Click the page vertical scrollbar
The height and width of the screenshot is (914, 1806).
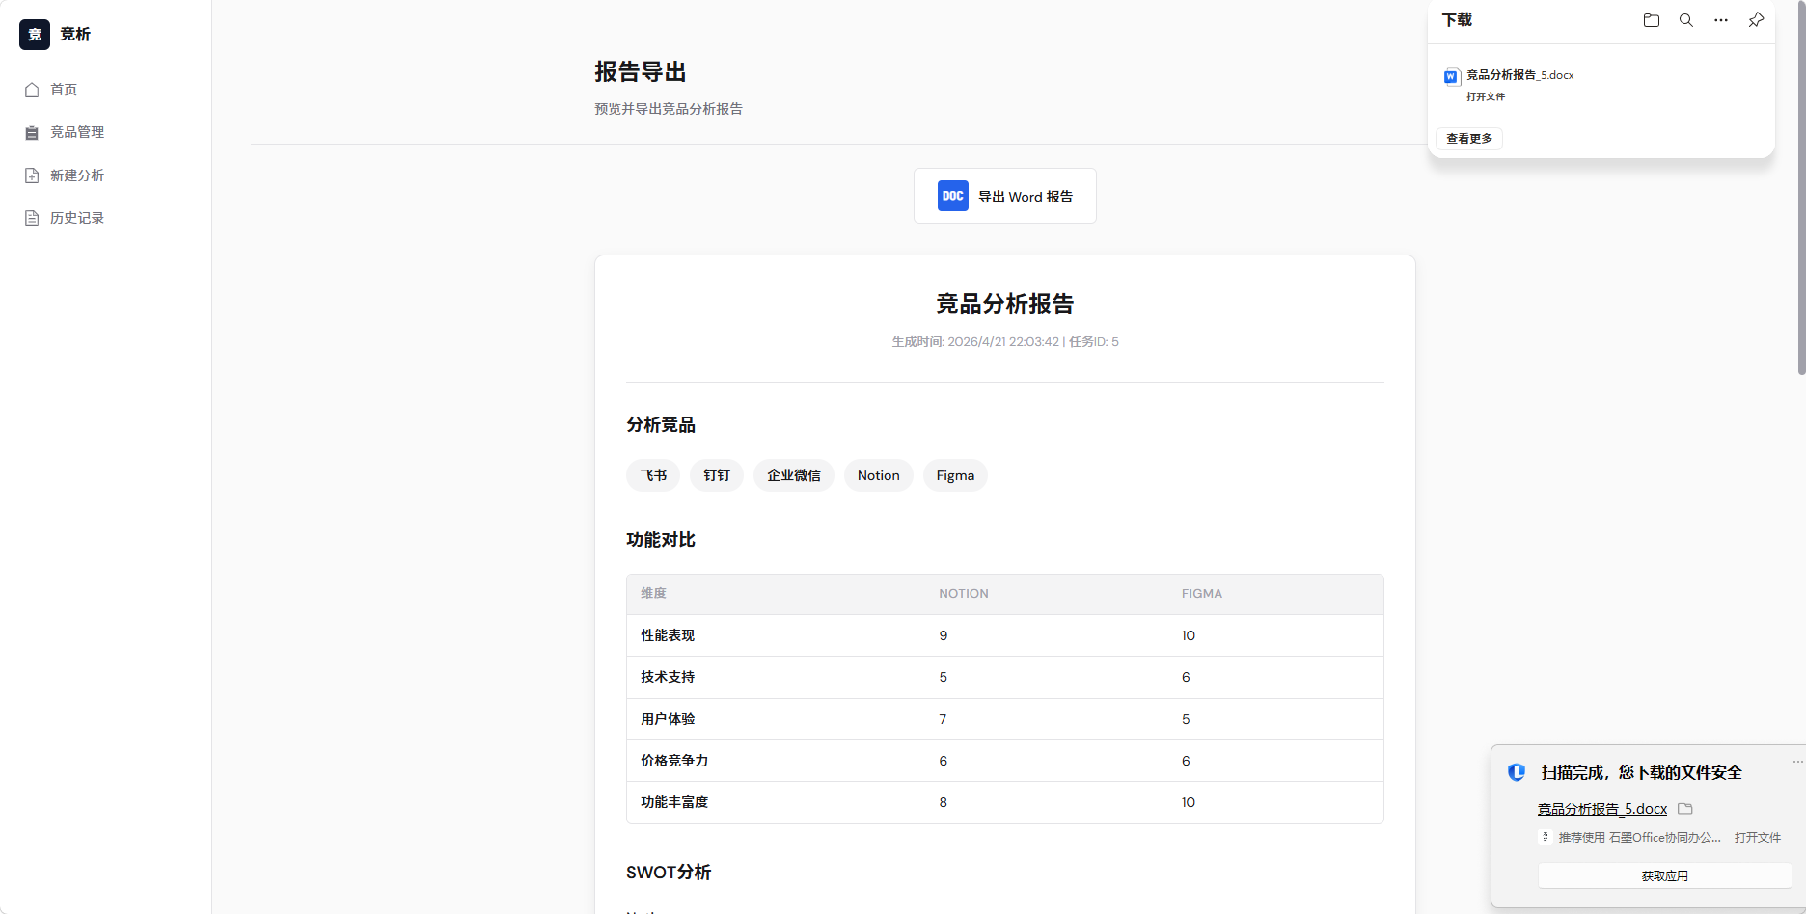click(x=1800, y=193)
